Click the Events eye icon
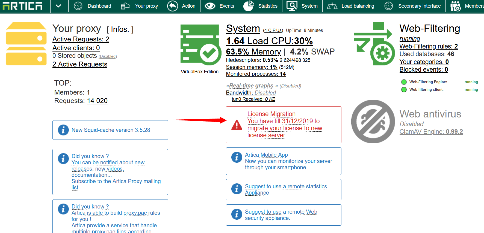484x233 pixels. point(210,6)
